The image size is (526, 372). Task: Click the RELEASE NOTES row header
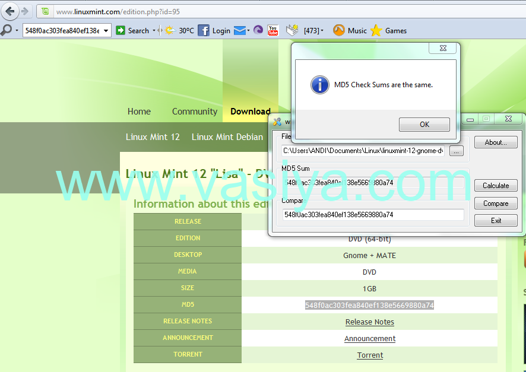[188, 321]
